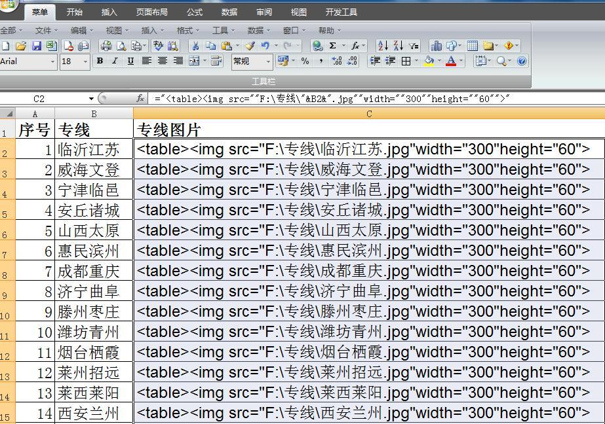
Task: Open the 帮助 classic menu
Action: pyautogui.click(x=329, y=30)
